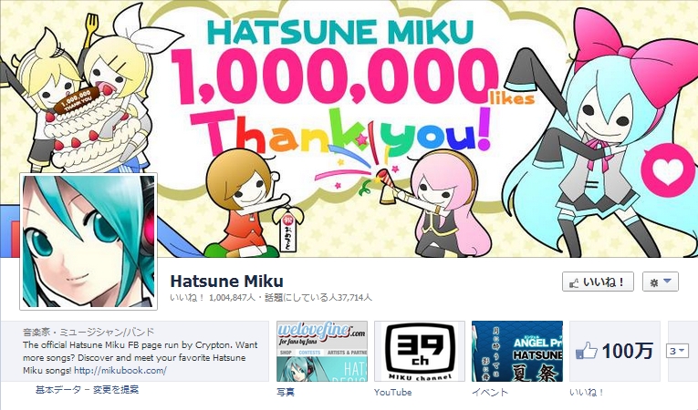Click the 1,004,847人 likes count

coord(232,298)
